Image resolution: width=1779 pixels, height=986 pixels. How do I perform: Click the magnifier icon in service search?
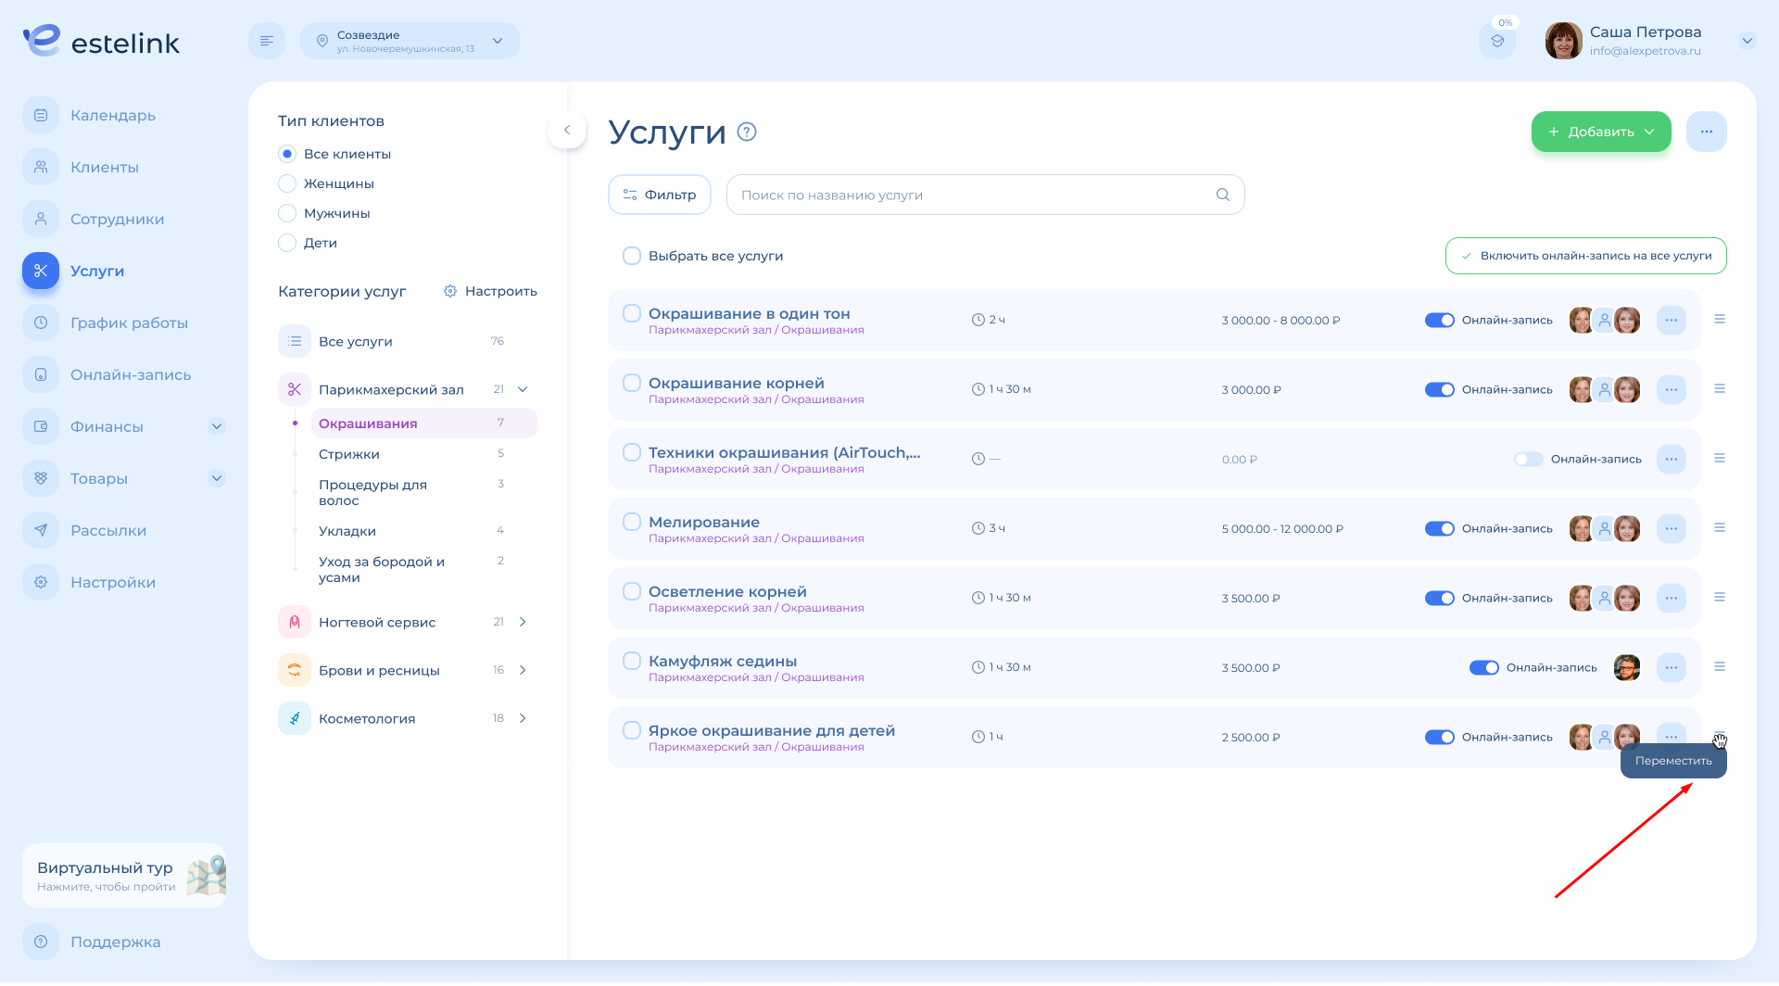tap(1222, 195)
